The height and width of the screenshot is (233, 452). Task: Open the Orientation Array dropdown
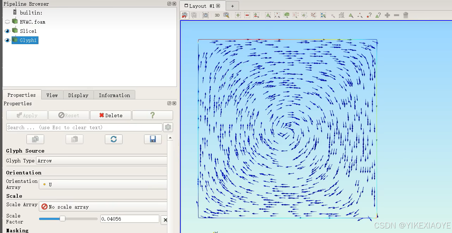(x=103, y=184)
